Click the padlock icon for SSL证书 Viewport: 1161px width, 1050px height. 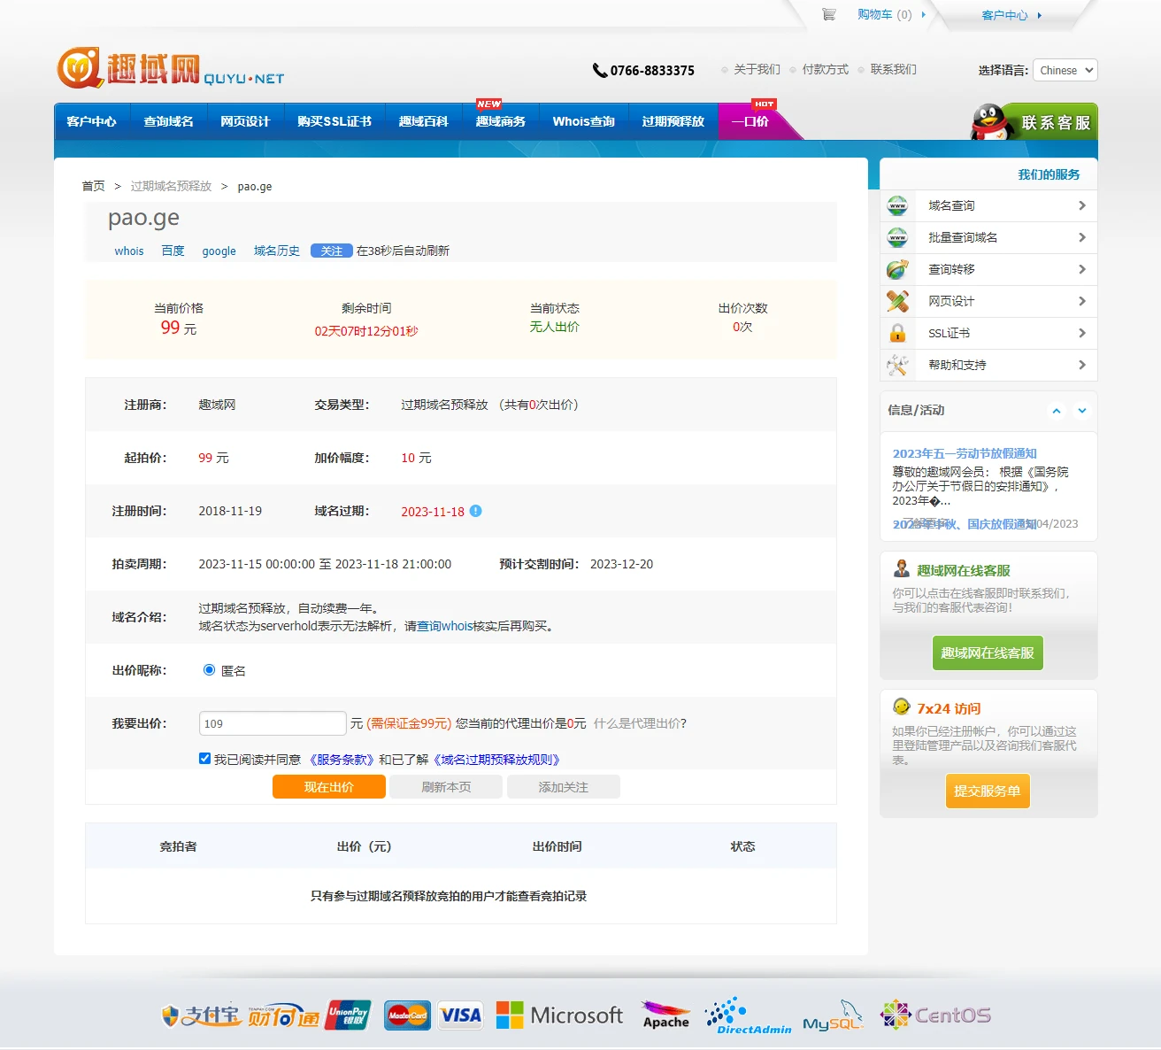point(897,333)
